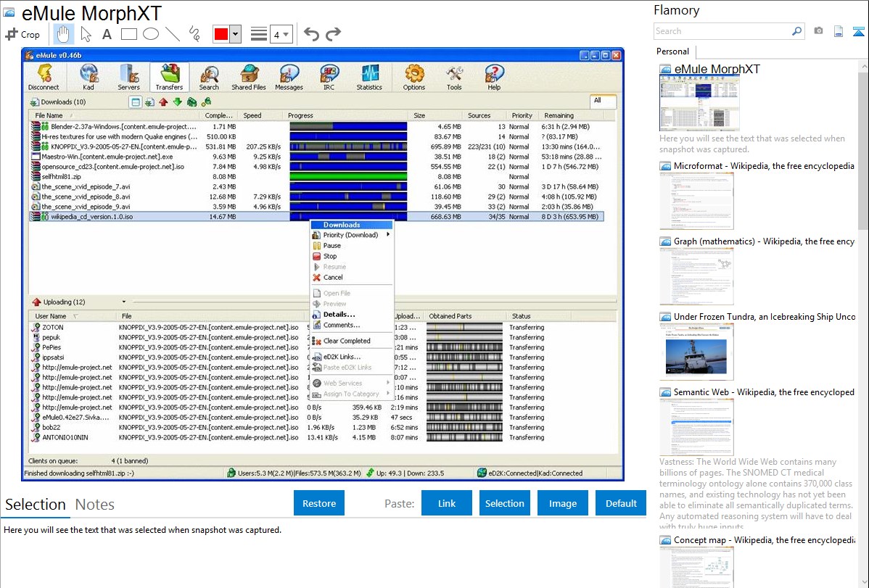
Task: Select the straight line tool
Action: (x=173, y=34)
